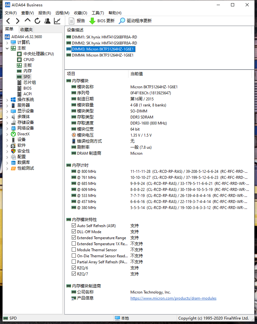The image size is (257, 324).
Task: Toggle Auto Self Refresh (ASR) checkbox
Action: 74,226
